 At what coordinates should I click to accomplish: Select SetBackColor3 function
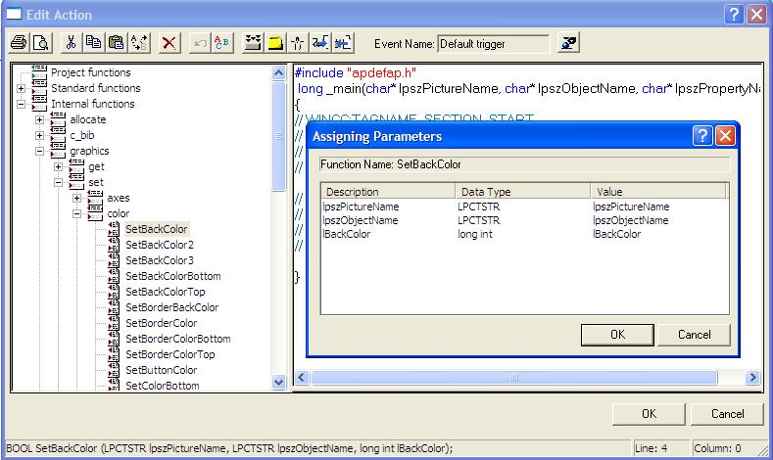[x=160, y=260]
